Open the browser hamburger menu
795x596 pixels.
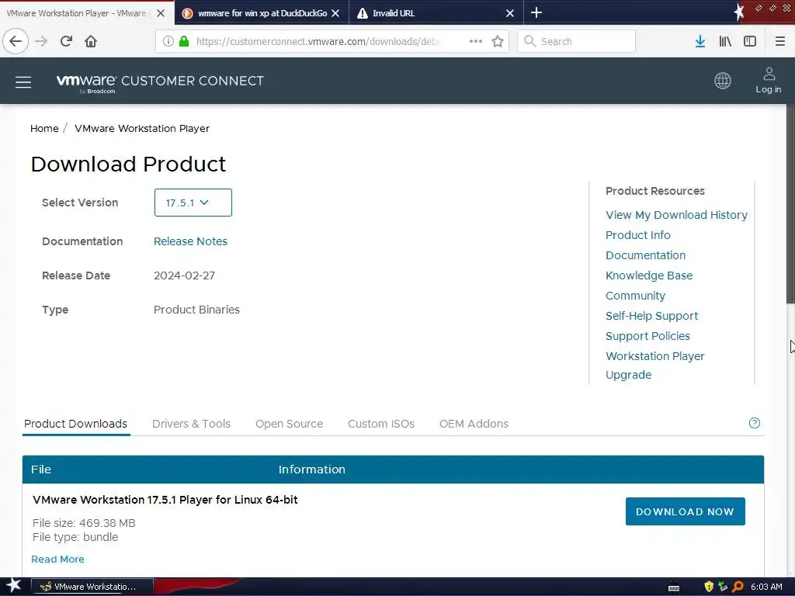click(780, 41)
